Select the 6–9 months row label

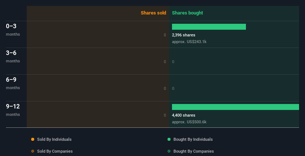[13, 83]
